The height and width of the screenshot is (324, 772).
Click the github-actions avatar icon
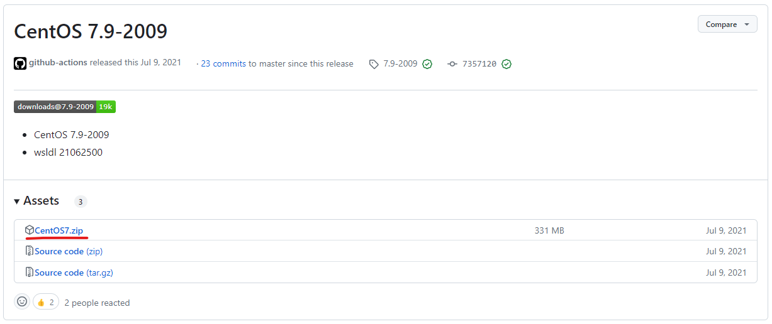pyautogui.click(x=20, y=63)
